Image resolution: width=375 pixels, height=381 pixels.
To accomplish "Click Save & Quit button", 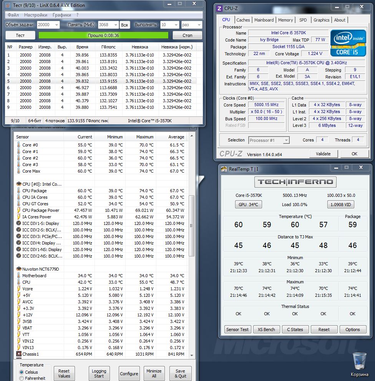I will point(180,373).
